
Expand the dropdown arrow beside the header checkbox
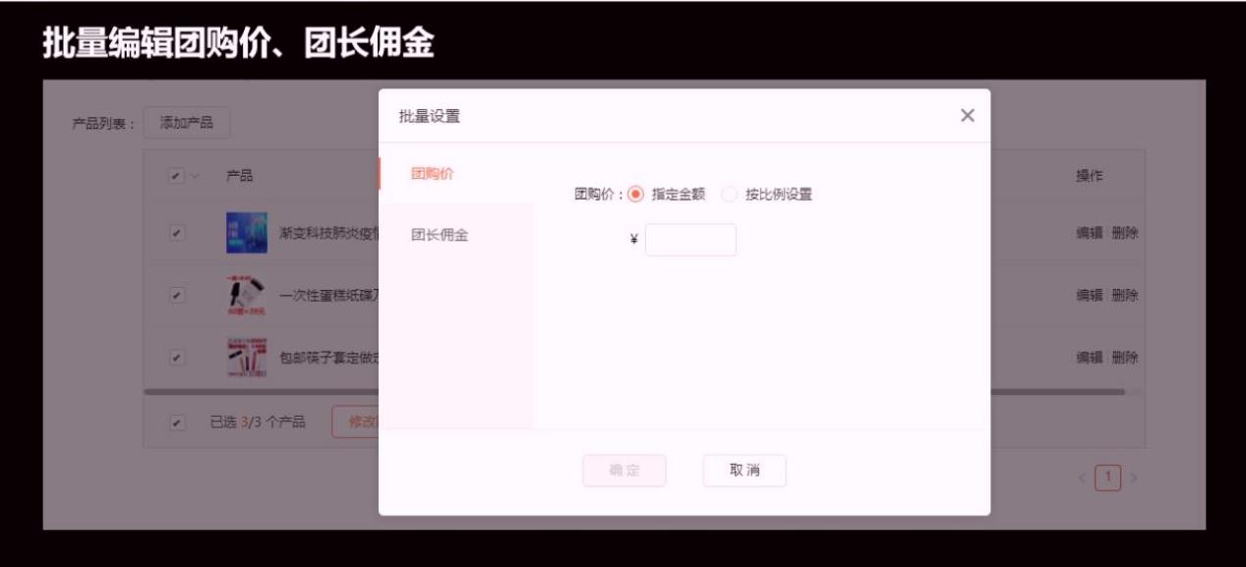point(194,176)
